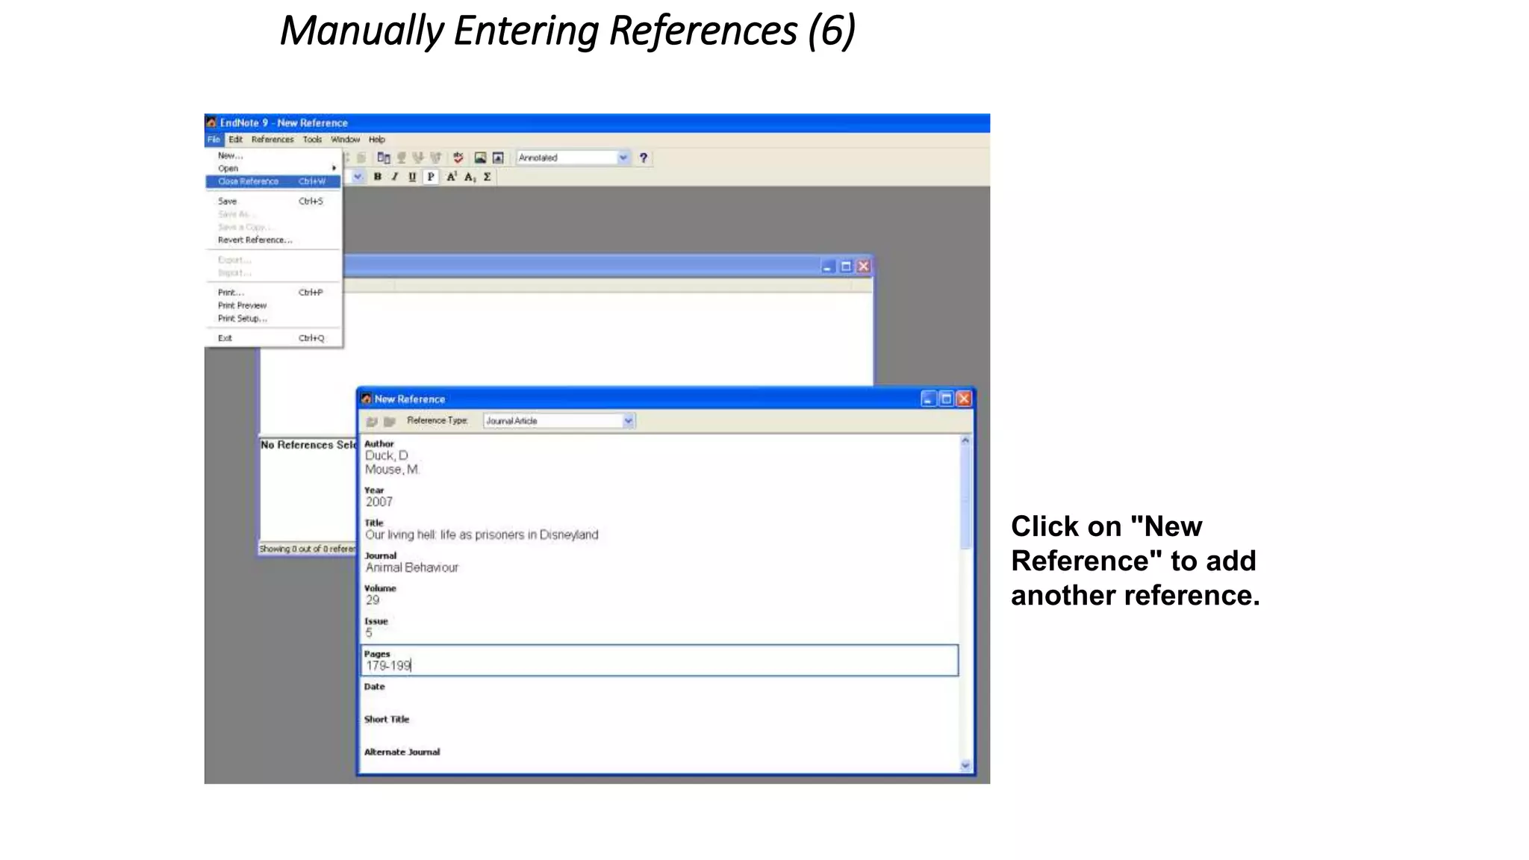Close the New Reference window
This screenshot has width=1529, height=860.
[964, 399]
